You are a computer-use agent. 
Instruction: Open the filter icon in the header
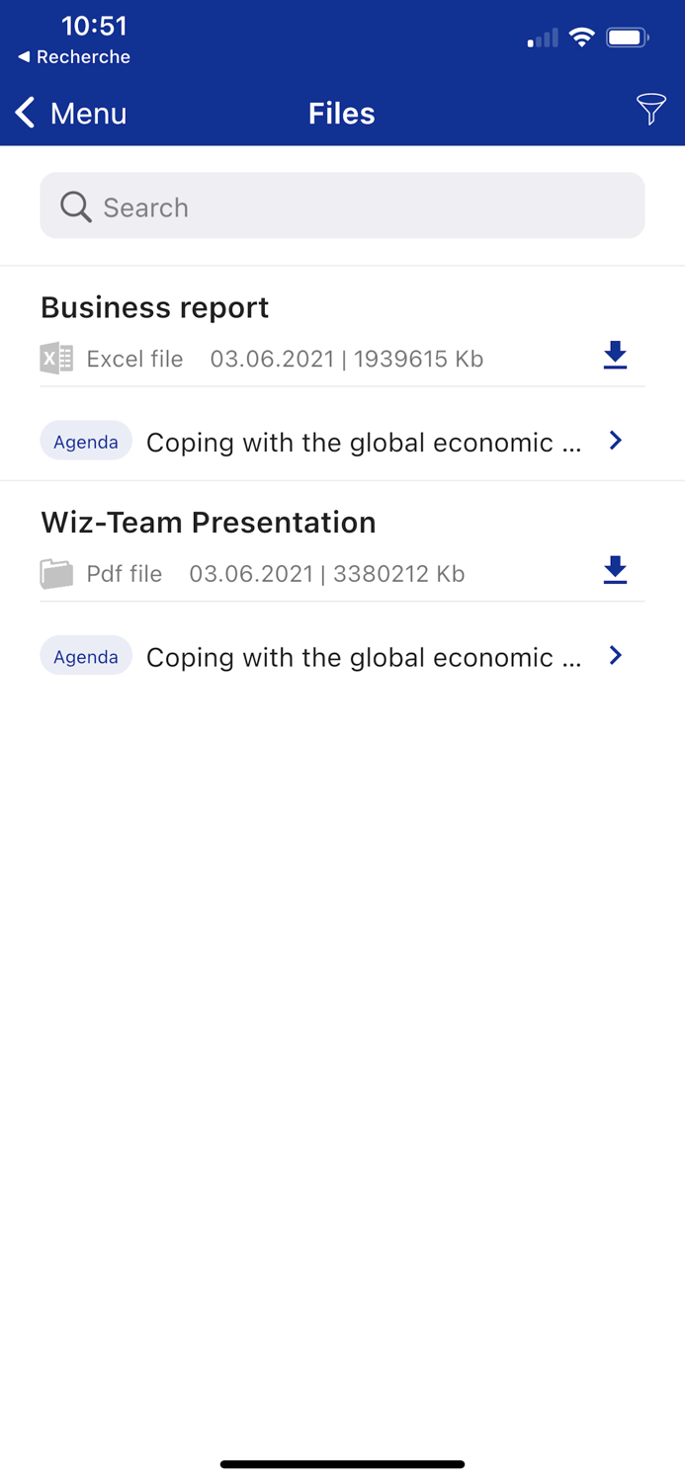pyautogui.click(x=651, y=112)
